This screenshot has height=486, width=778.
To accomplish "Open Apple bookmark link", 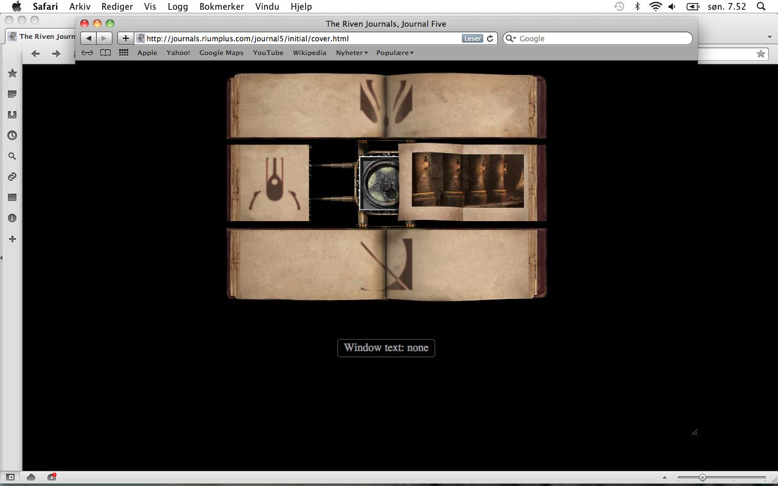I will click(147, 53).
